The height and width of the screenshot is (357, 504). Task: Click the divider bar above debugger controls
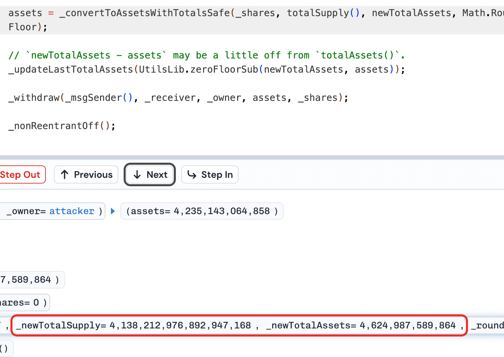pyautogui.click(x=252, y=157)
